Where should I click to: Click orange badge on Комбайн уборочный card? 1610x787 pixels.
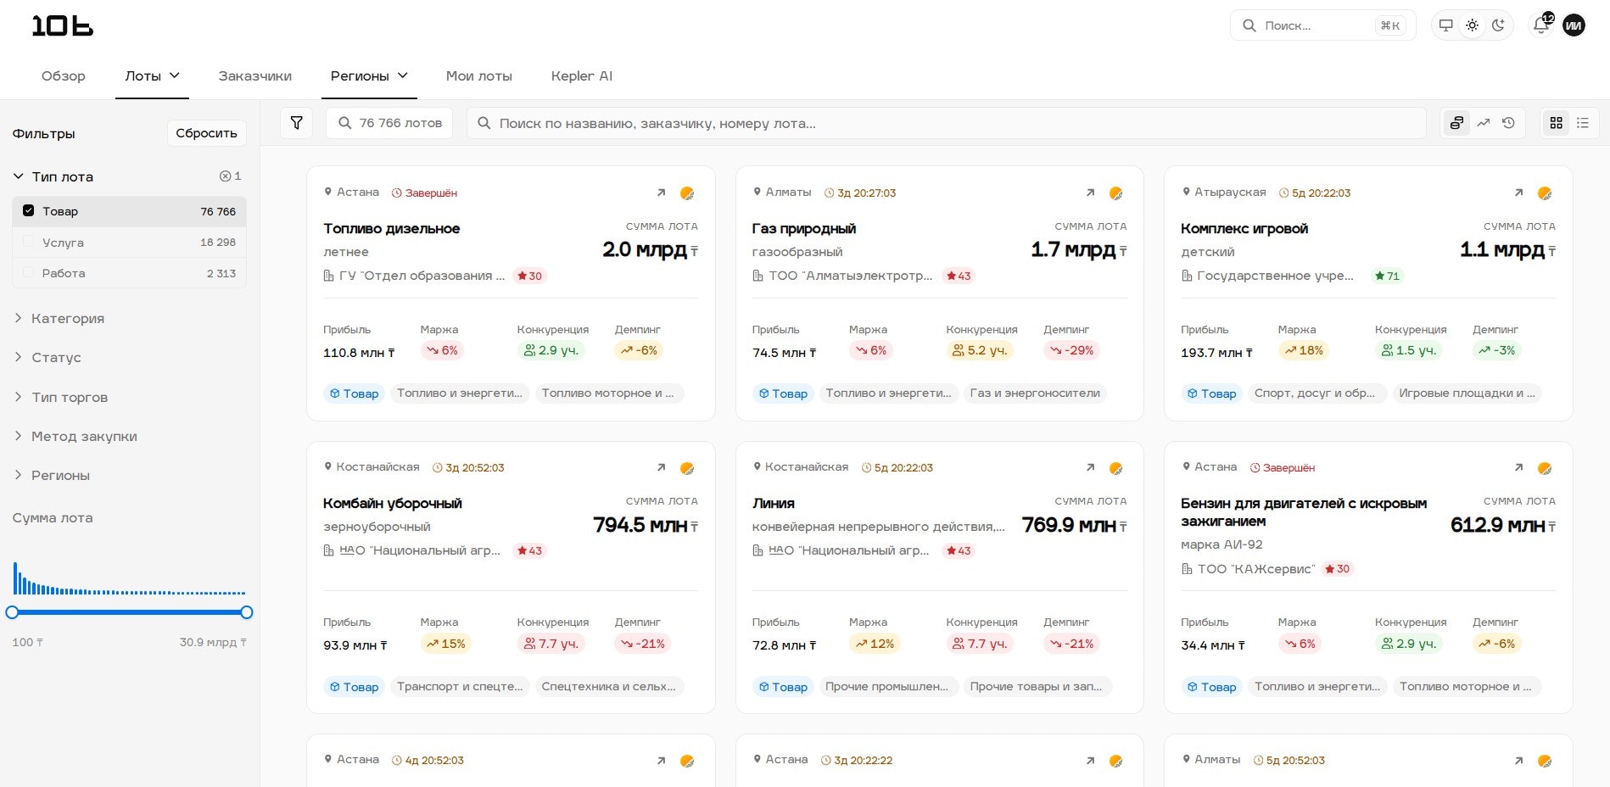click(x=687, y=468)
